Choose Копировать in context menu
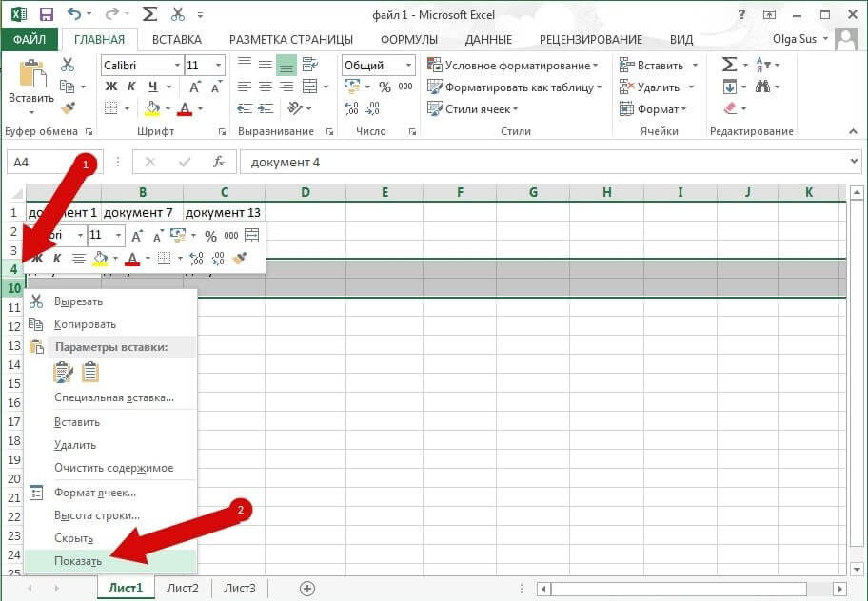The image size is (868, 601). click(110, 324)
